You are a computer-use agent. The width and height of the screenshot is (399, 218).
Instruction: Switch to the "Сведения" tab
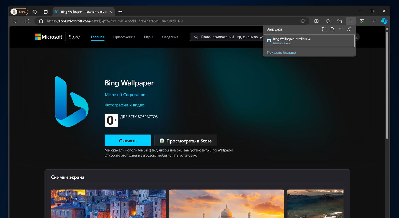pos(170,37)
